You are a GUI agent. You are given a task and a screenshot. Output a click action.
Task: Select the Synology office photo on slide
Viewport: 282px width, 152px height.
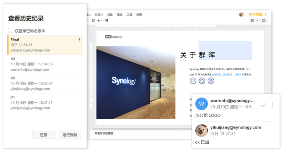click(136, 82)
